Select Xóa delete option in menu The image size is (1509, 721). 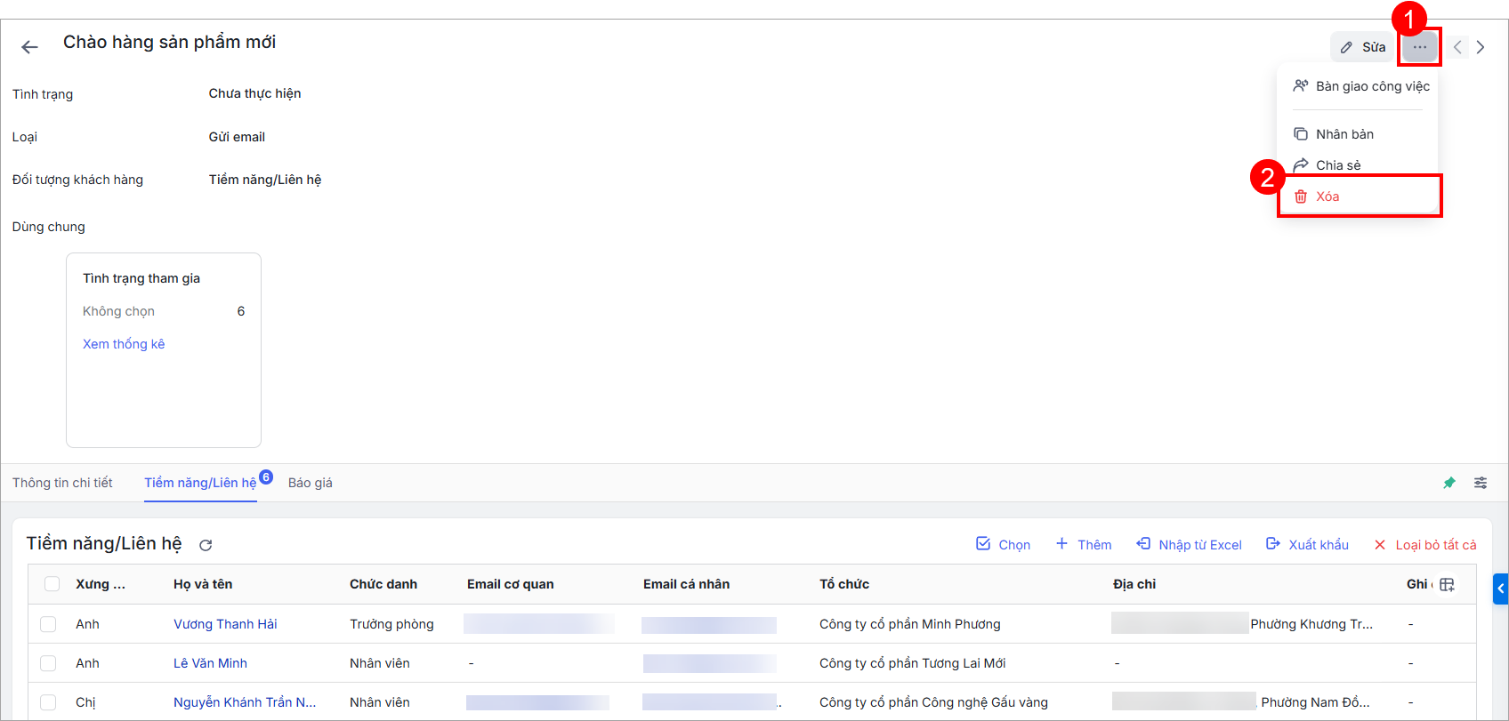pyautogui.click(x=1360, y=196)
